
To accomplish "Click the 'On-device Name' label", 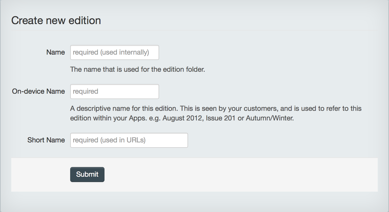I will coord(38,91).
